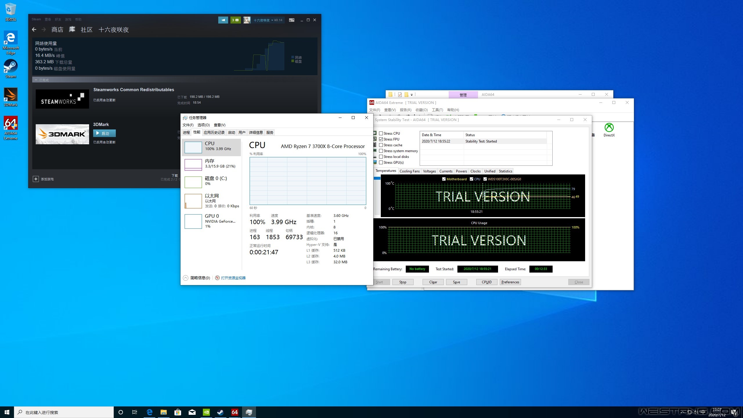Launch 3DMark with 启动 button
743x418 pixels.
coord(104,133)
